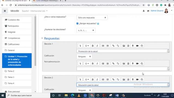This screenshot has width=174, height=98.
Task: Open paragraph styles dropdown in Elección 2 editor
Action: (x=87, y=79)
